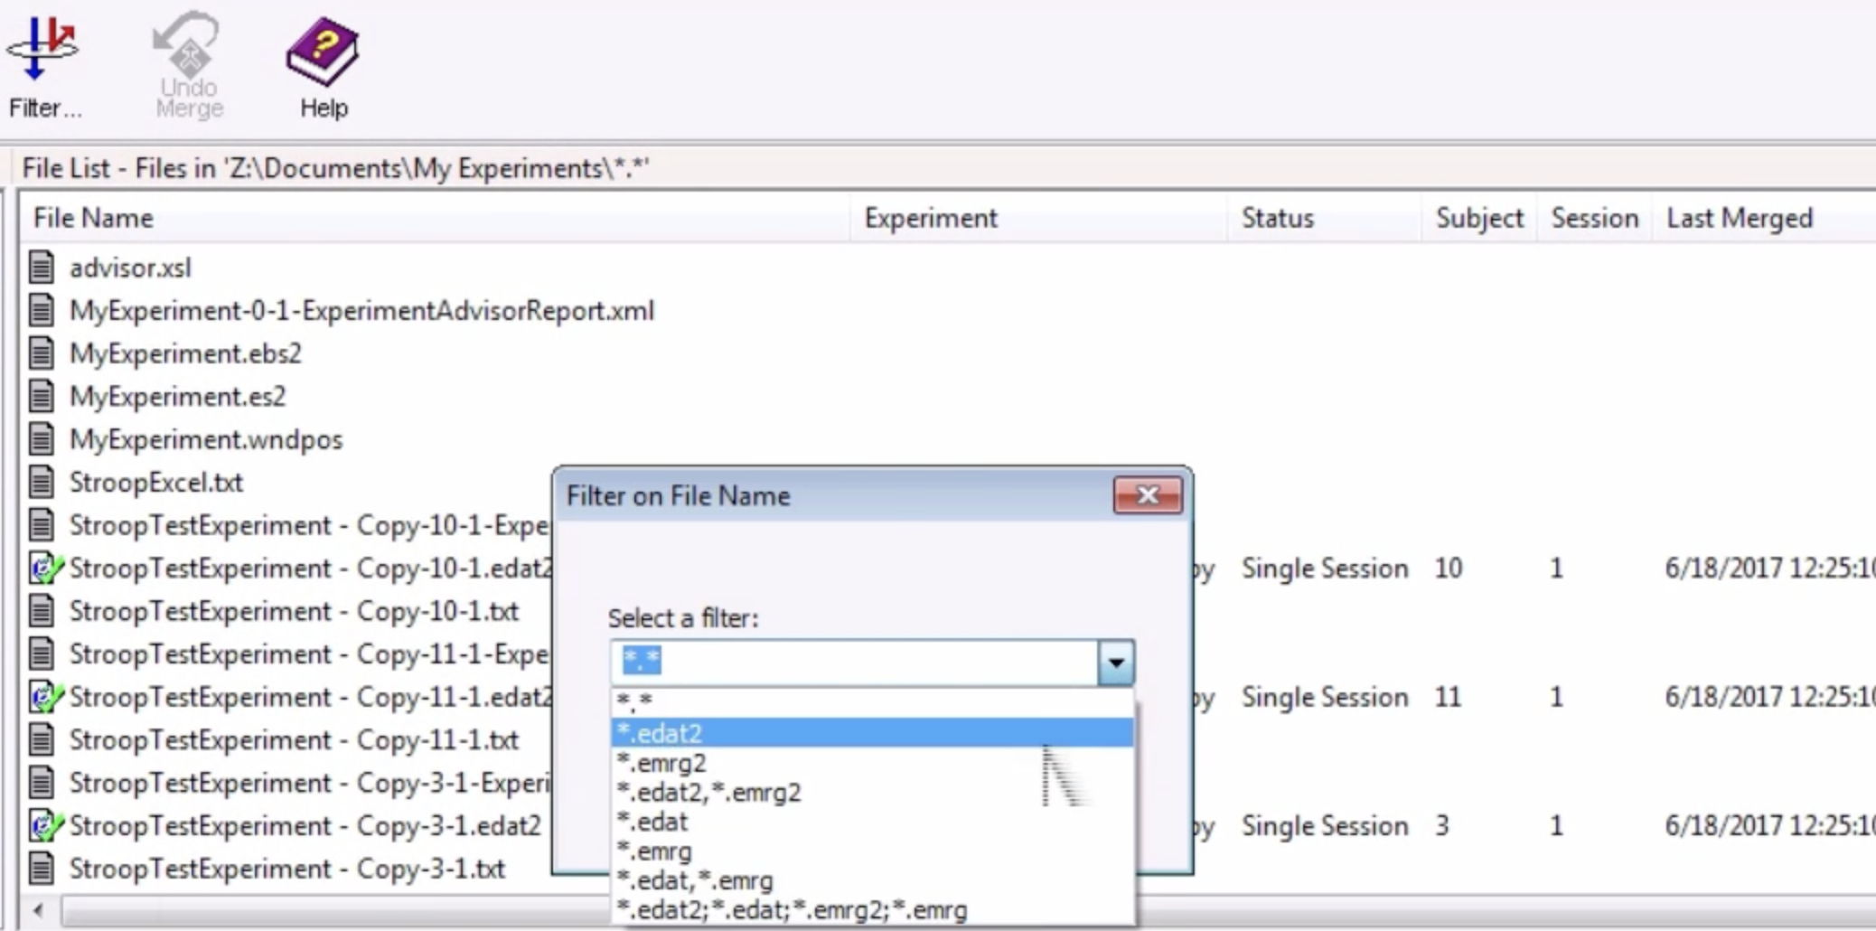1876x931 pixels.
Task: Click the horizontal scrollbar left arrow
Action: tap(38, 909)
